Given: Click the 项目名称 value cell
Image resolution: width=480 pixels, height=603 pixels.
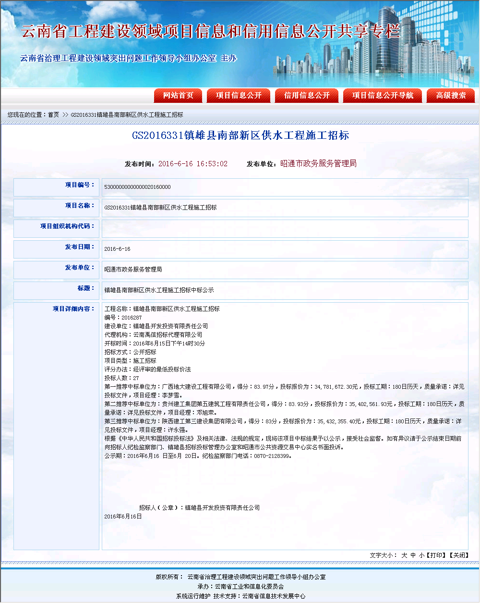Looking at the screenshot, I should click(285, 208).
